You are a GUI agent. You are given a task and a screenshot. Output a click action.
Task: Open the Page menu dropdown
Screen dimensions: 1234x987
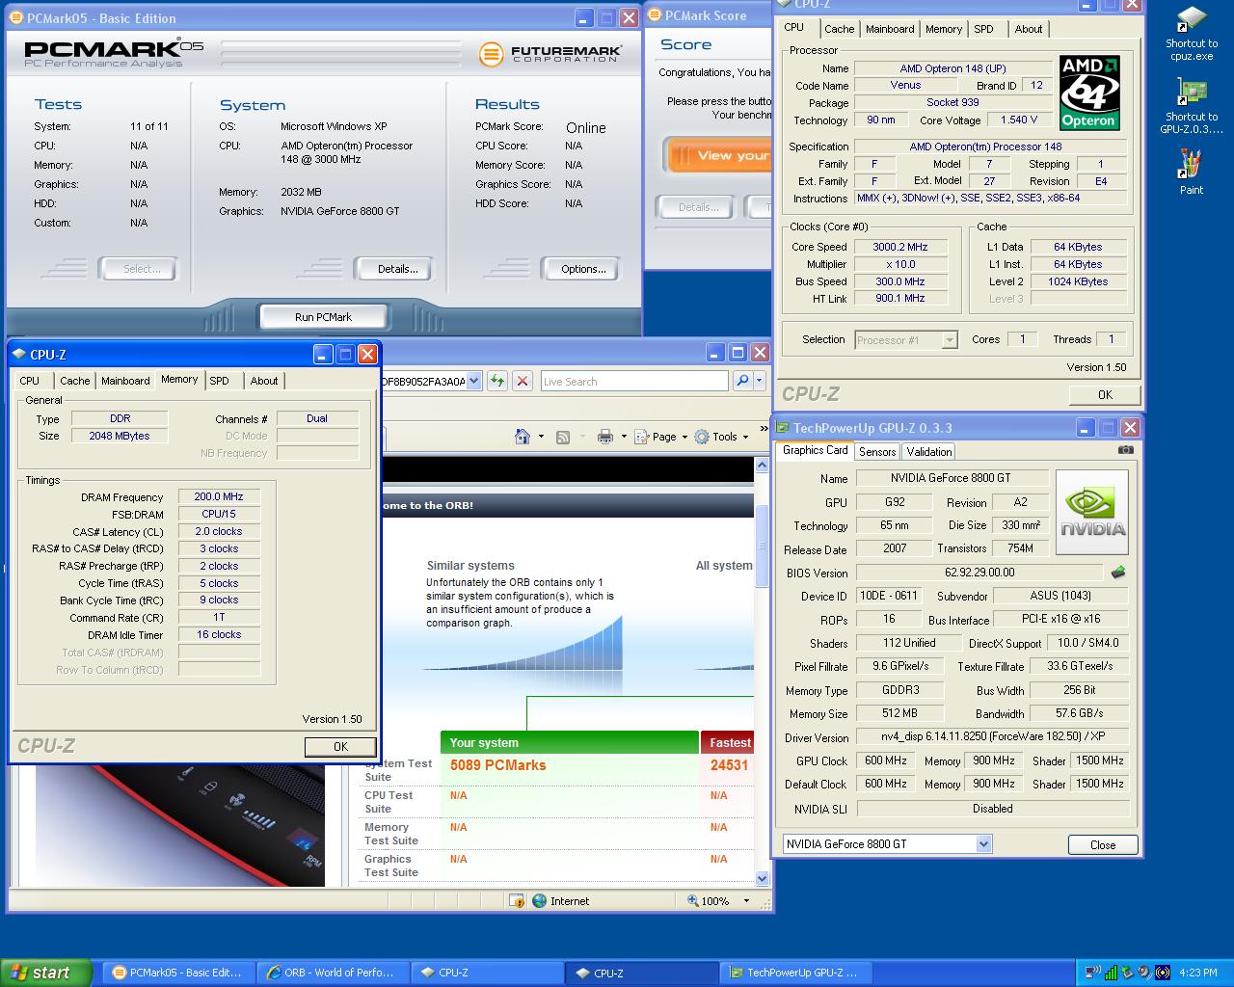[x=661, y=437]
